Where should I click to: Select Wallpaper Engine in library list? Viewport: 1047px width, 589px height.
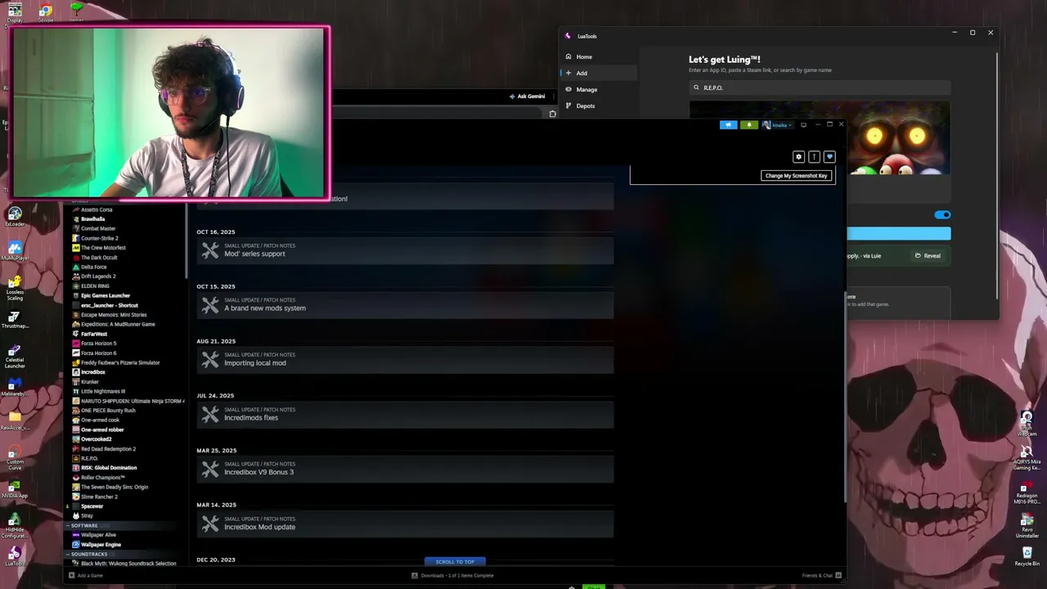(x=101, y=545)
